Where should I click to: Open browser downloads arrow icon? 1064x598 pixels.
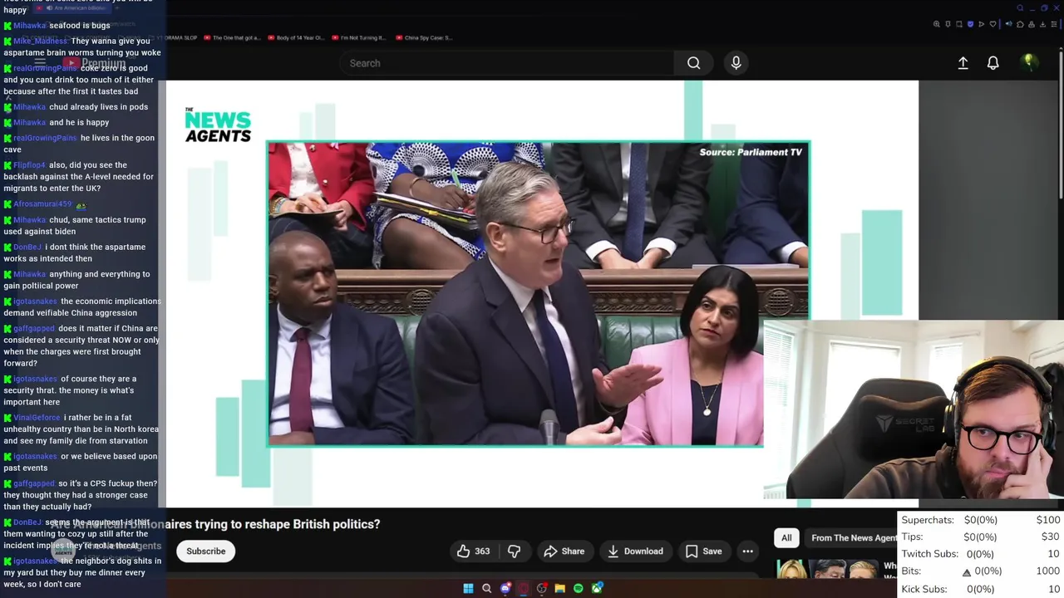coord(1042,24)
